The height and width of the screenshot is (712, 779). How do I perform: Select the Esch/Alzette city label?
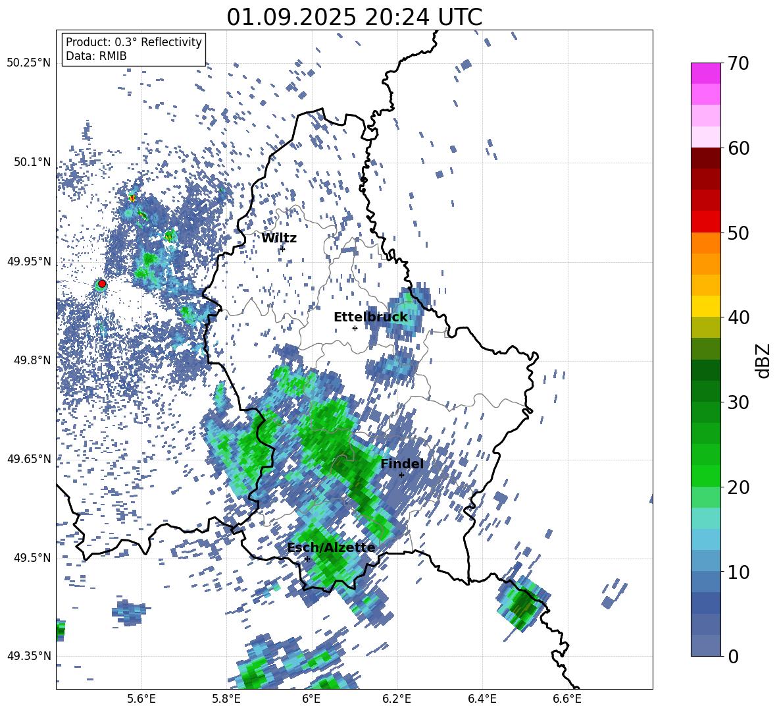coord(331,548)
